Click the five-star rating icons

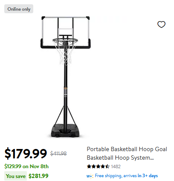pyautogui.click(x=98, y=166)
